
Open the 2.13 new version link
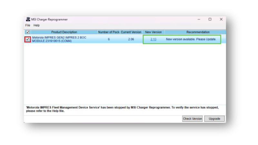pos(153,39)
